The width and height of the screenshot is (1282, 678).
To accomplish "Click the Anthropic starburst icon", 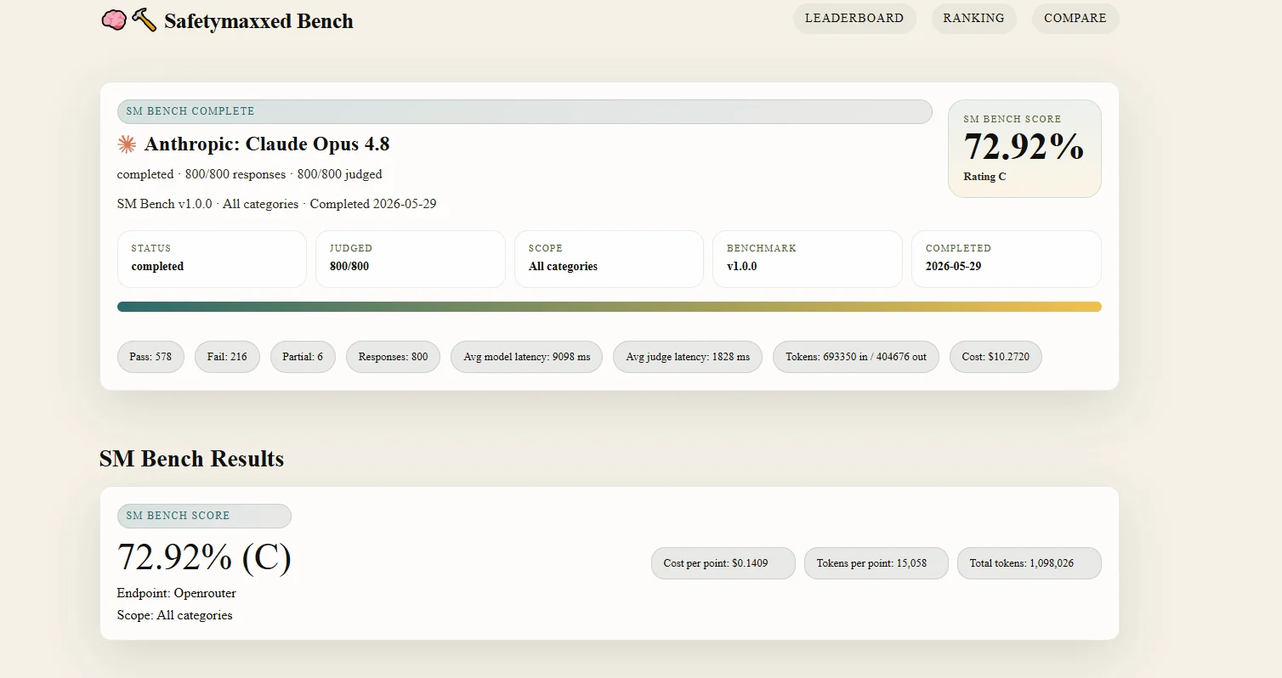I will (x=127, y=144).
